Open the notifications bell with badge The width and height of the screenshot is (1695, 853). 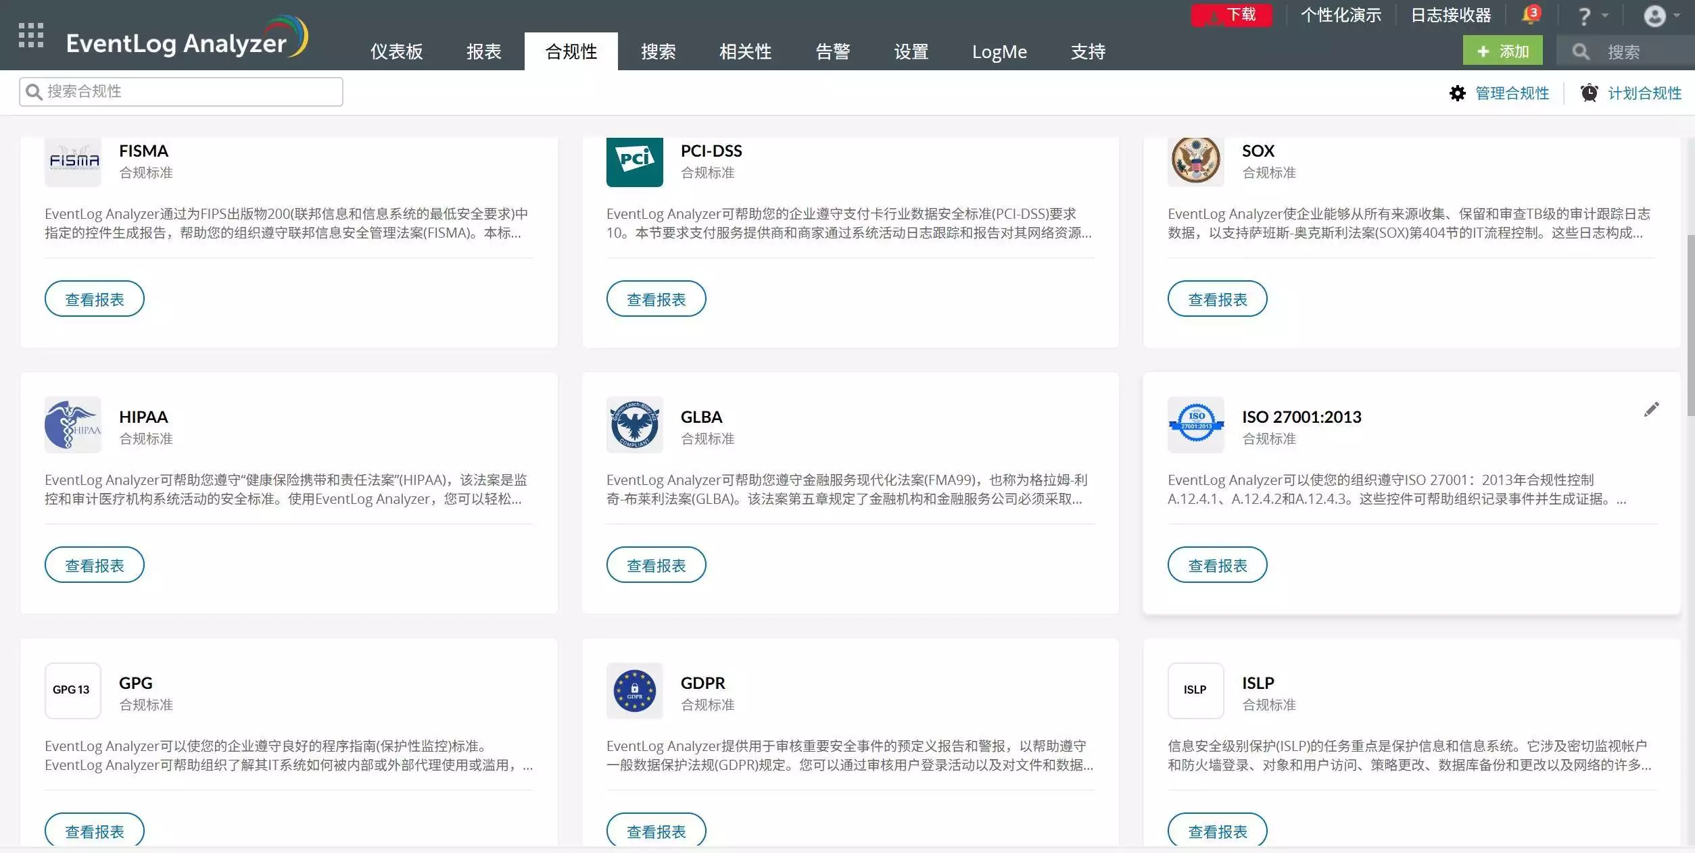click(1531, 15)
